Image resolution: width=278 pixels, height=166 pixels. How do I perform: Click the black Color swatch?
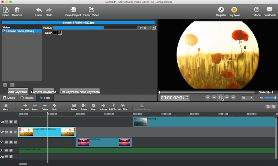(x=55, y=33)
